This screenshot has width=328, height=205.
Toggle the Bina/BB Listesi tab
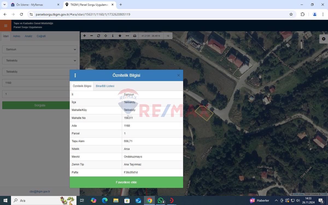(x=105, y=86)
